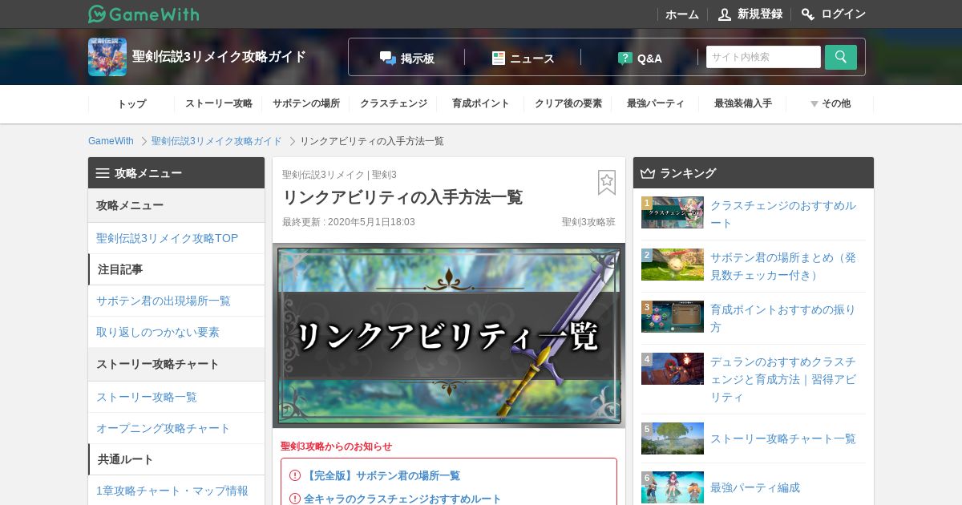The height and width of the screenshot is (505, 962).
Task: Open 1章攻略チャート・マップ情報 sidebar link
Action: pyautogui.click(x=172, y=491)
